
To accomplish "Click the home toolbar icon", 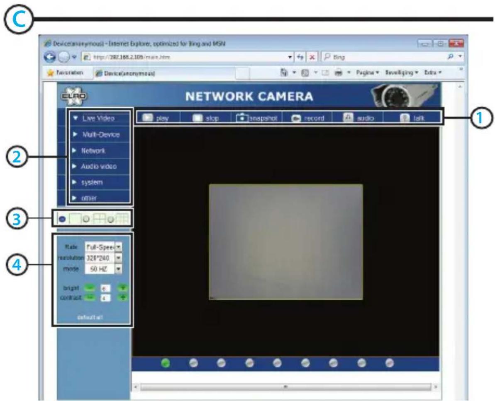I will click(x=284, y=73).
